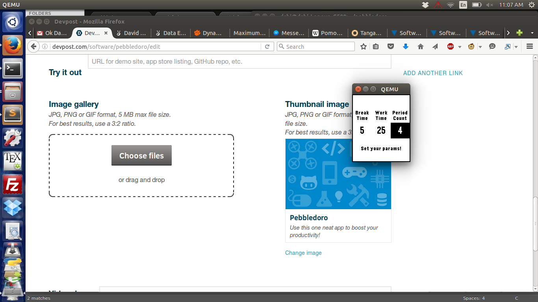
Task: Click the Pebbledoro project title
Action: pos(309,218)
